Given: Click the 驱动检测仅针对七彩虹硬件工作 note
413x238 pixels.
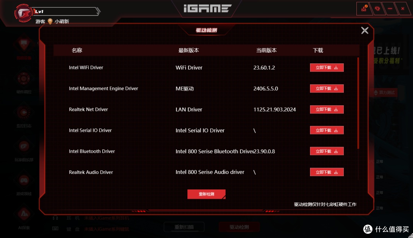Looking at the screenshot, I should 325,204.
